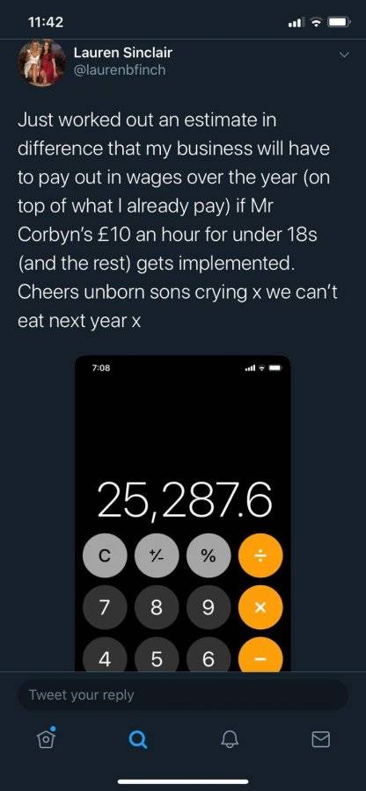
Task: Tap the number 9 key
Action: (x=209, y=607)
